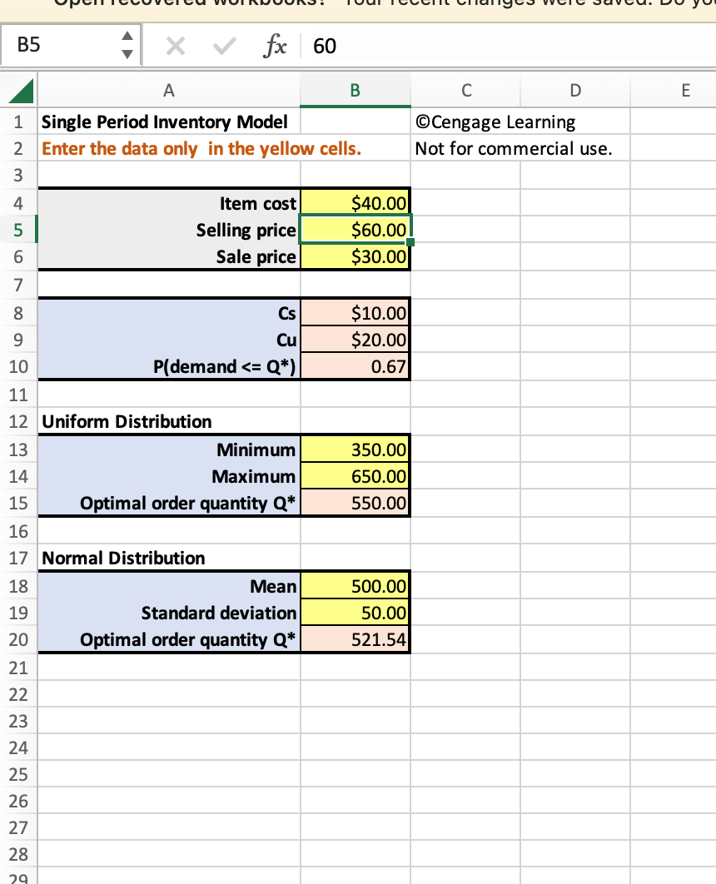Select column A header
716x884 pixels.
168,90
